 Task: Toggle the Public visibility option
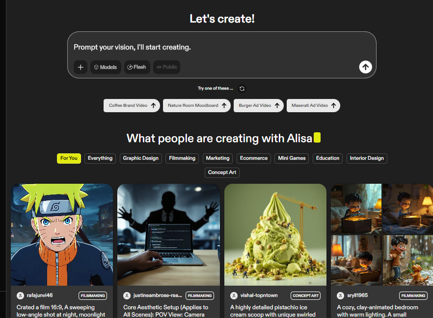(x=167, y=67)
